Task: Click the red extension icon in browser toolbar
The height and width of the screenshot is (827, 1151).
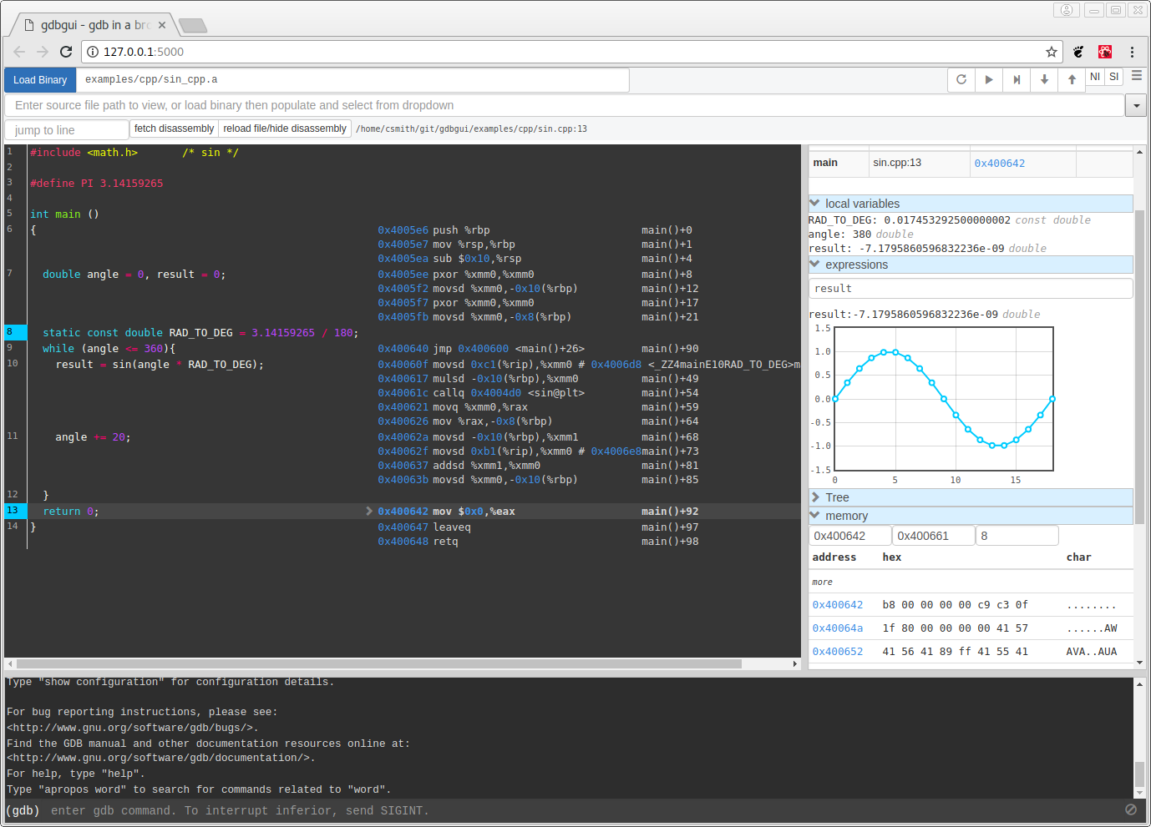Action: 1104,51
